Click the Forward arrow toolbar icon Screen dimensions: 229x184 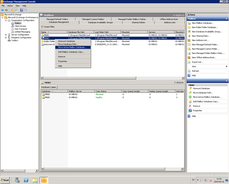tap(7, 10)
